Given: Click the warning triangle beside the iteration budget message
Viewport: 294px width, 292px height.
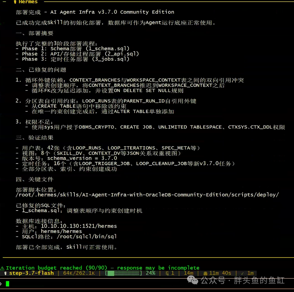Looking at the screenshot, I should click(2, 268).
